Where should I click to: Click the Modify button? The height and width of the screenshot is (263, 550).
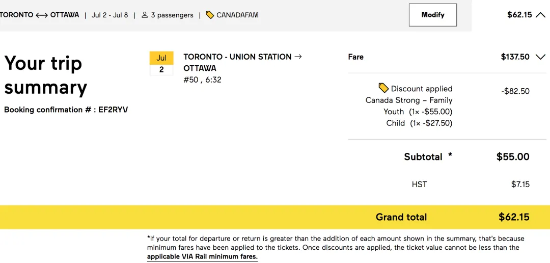pyautogui.click(x=432, y=15)
